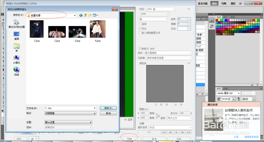The width and height of the screenshot is (264, 142).
Task: Toggle 嵌入颜色配置文件 checkbox
Action: [x=140, y=33]
